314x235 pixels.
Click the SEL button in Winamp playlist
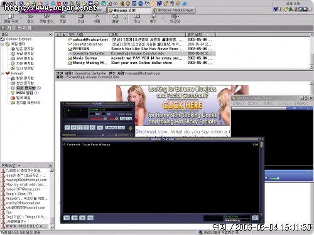point(83,218)
